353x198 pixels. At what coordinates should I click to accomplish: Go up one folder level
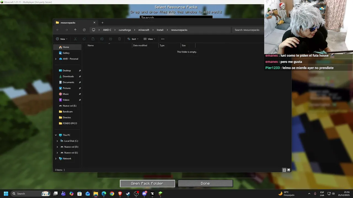(x=75, y=30)
